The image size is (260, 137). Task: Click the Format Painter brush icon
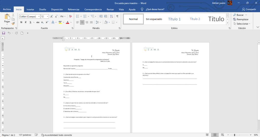pyautogui.click(x=13, y=23)
